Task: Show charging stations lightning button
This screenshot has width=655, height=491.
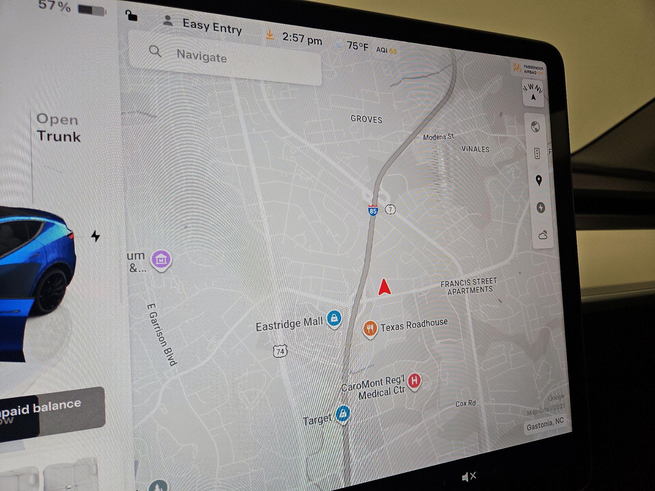Action: (x=540, y=207)
